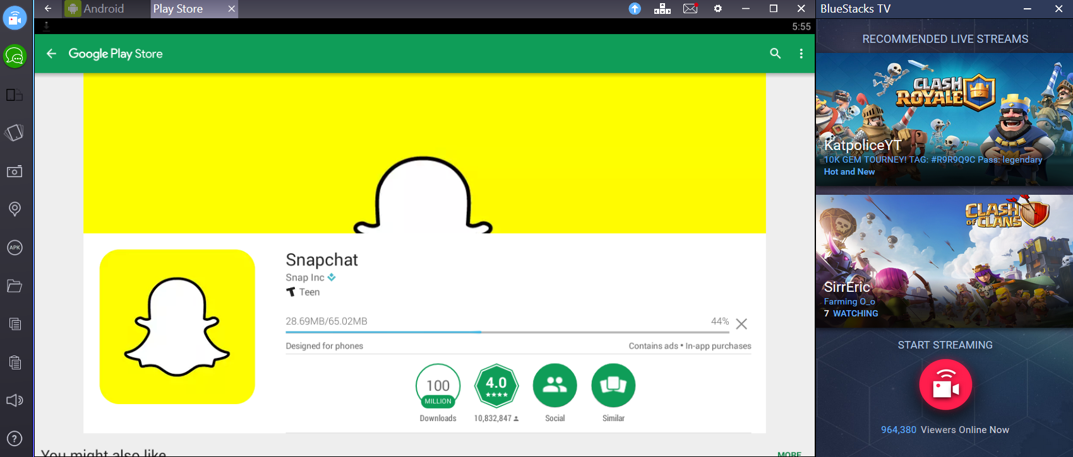Viewport: 1073px width, 457px height.
Task: Click the 44% progress percentage
Action: coord(720,321)
